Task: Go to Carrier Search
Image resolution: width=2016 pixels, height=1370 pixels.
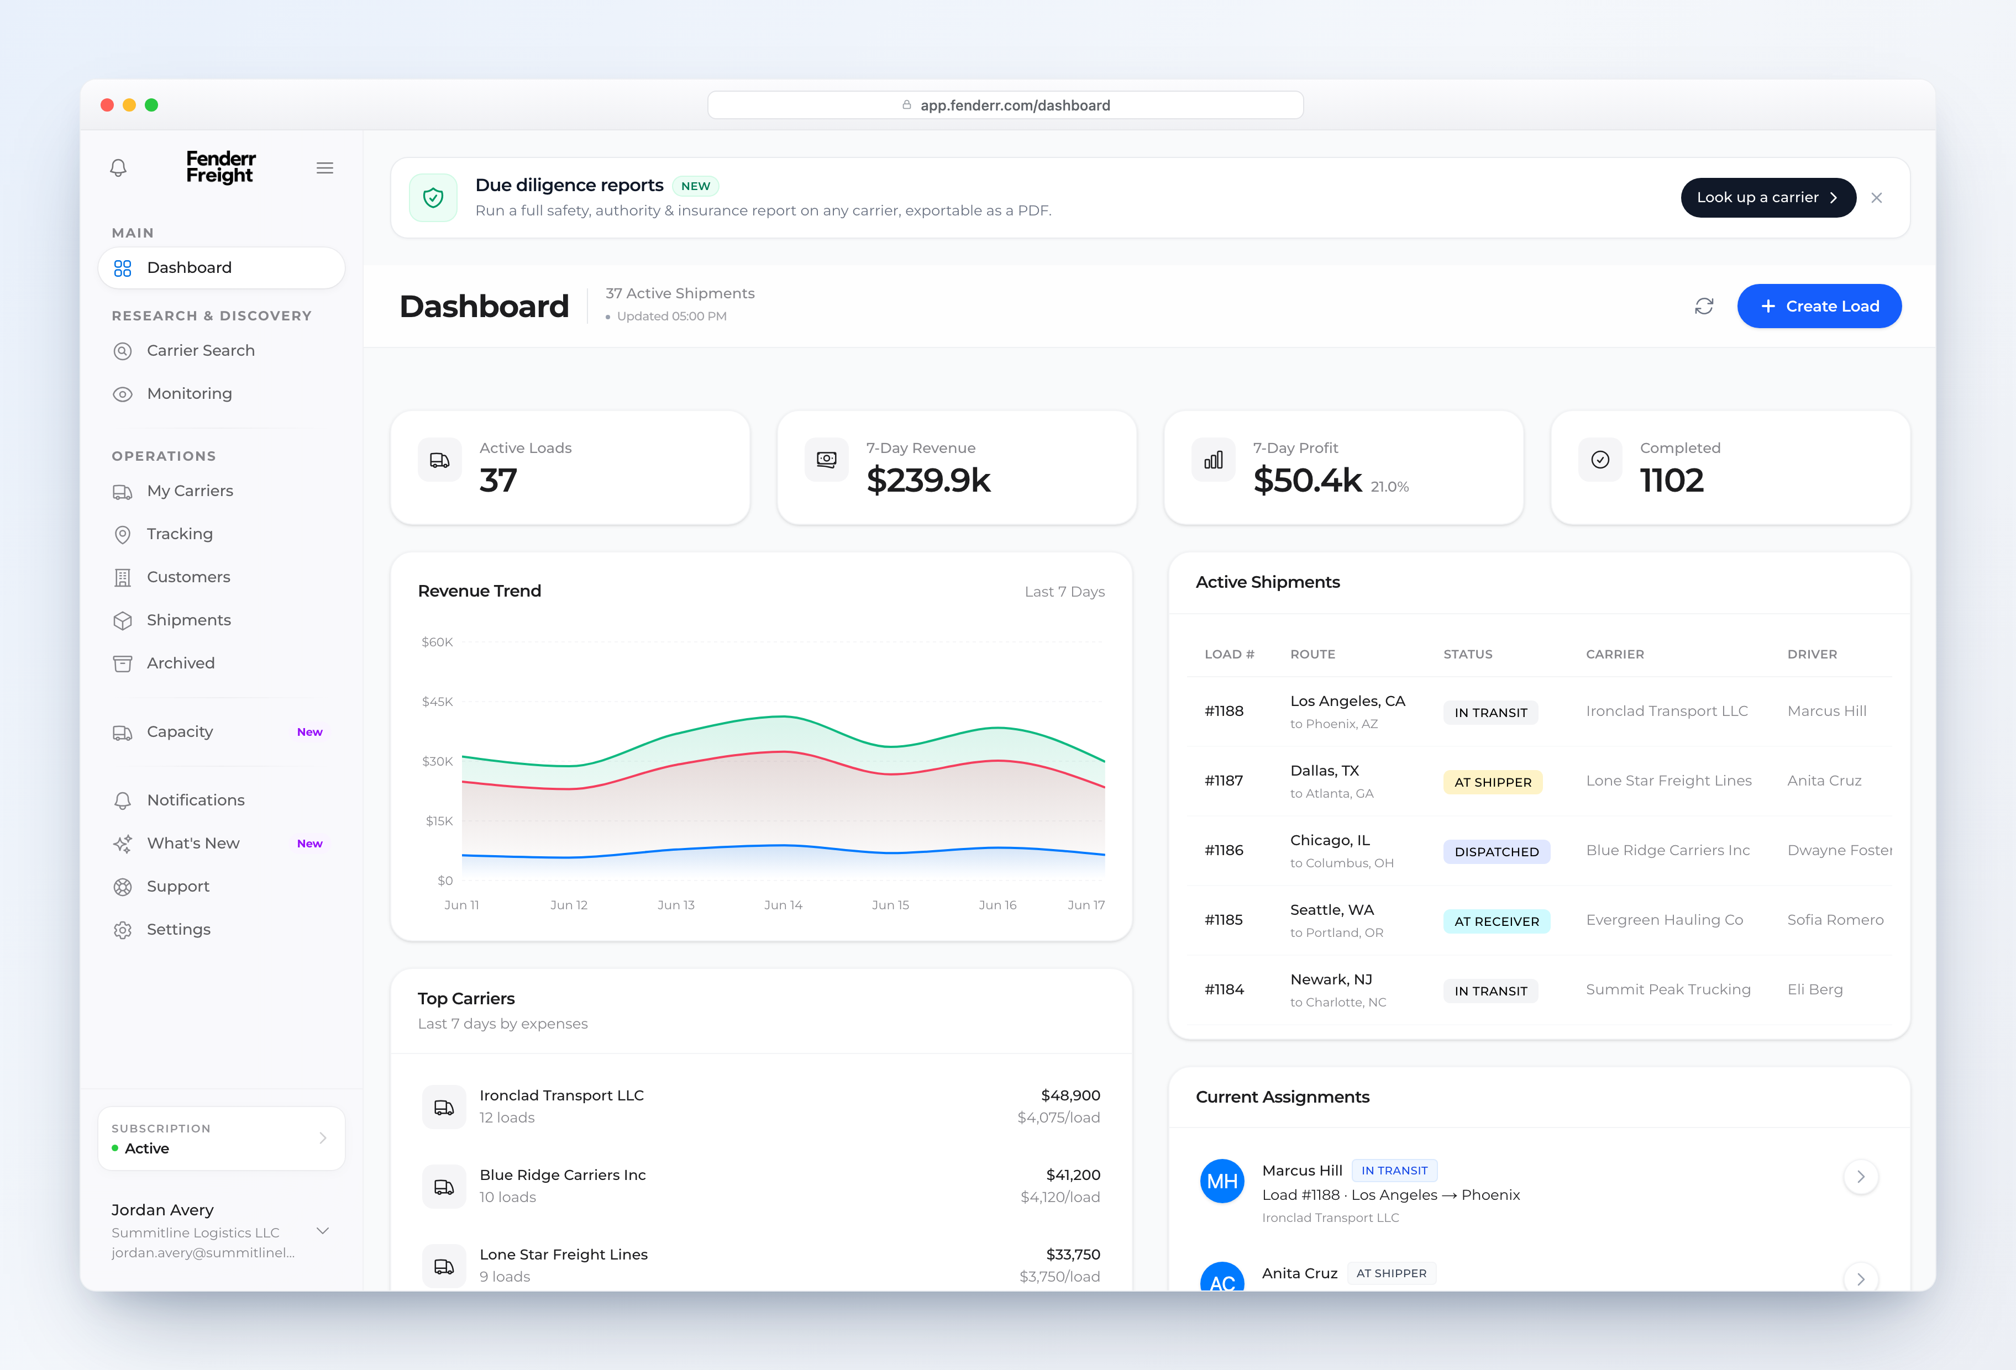Action: click(x=221, y=350)
